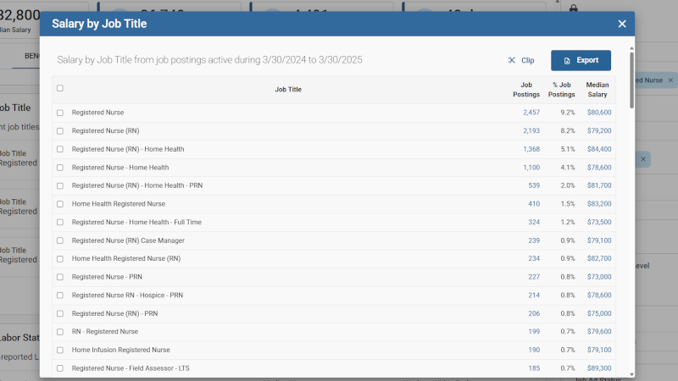Open the 239 job postings link
The height and width of the screenshot is (381, 678).
[534, 240]
